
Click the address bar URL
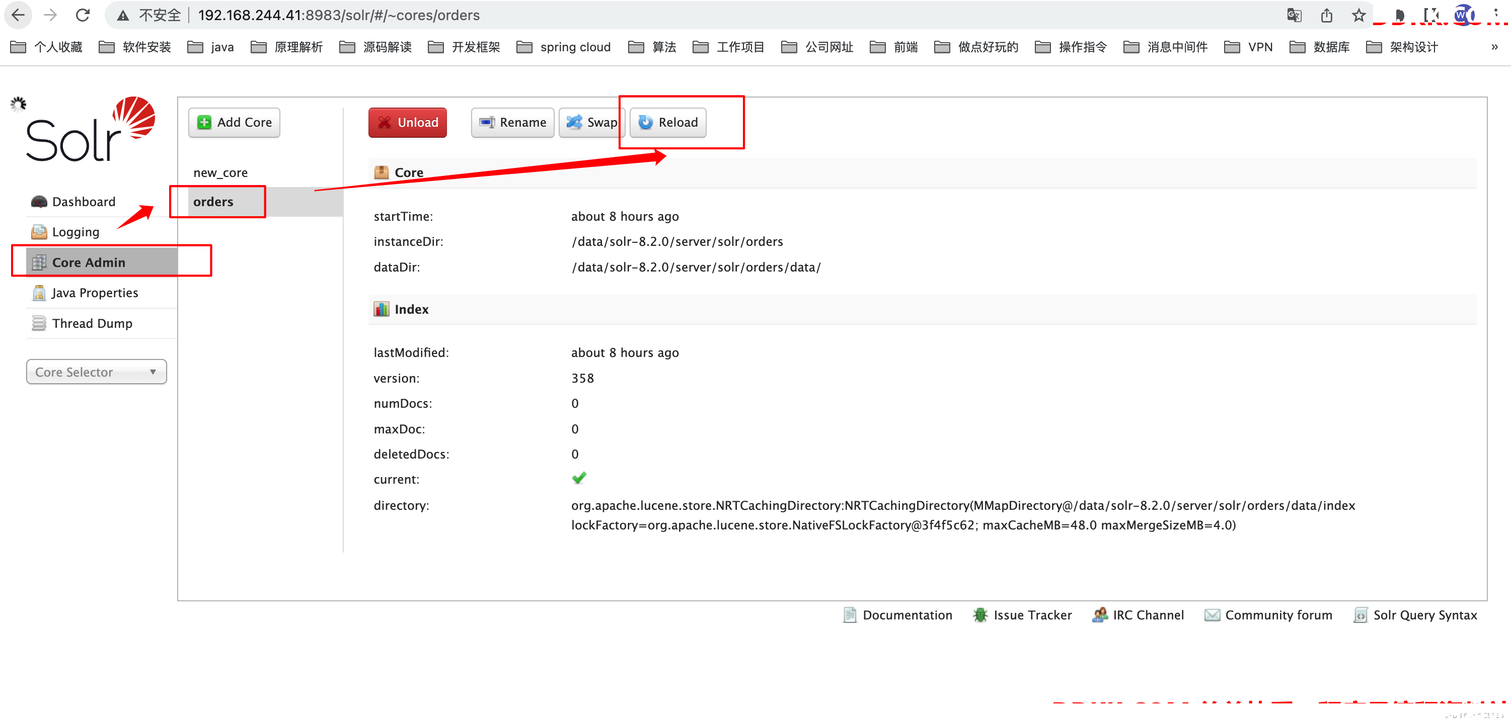tap(339, 15)
